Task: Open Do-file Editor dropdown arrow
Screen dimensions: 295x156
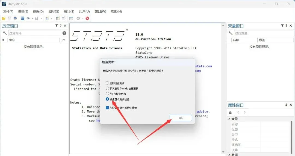Action: pyautogui.click(x=52, y=18)
